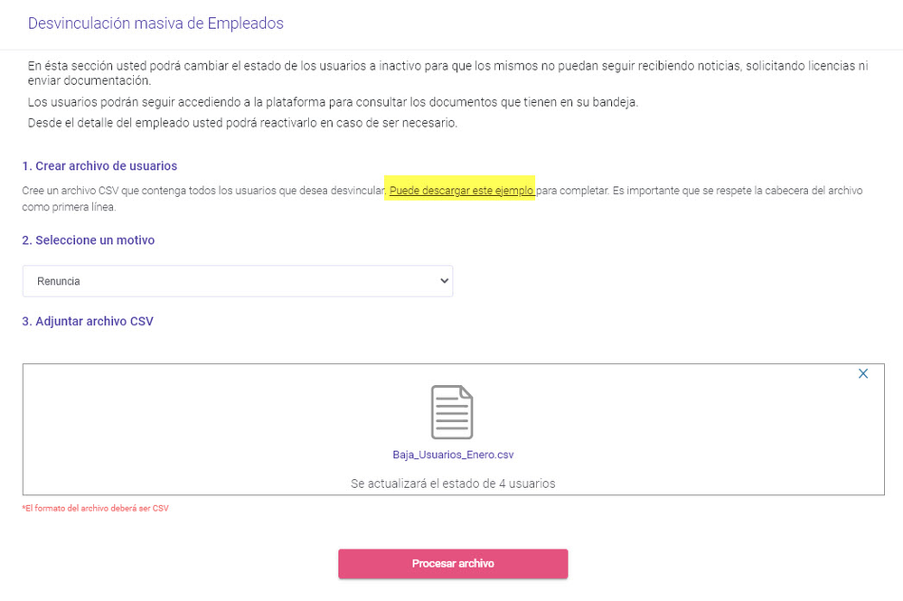903x601 pixels.
Task: Remove attached file with the X icon
Action: (862, 373)
